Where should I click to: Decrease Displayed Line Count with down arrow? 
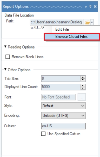(83, 88)
